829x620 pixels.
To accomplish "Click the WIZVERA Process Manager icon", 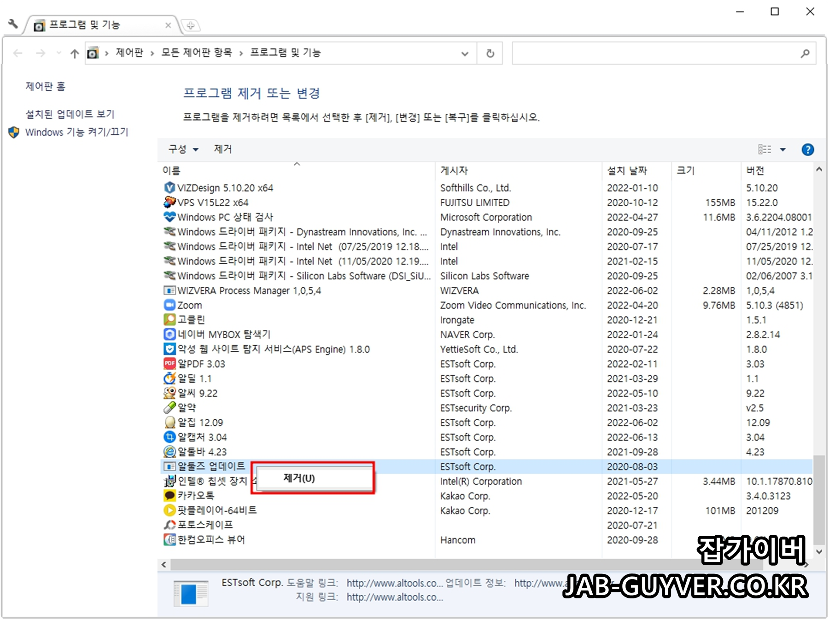I will coord(169,290).
